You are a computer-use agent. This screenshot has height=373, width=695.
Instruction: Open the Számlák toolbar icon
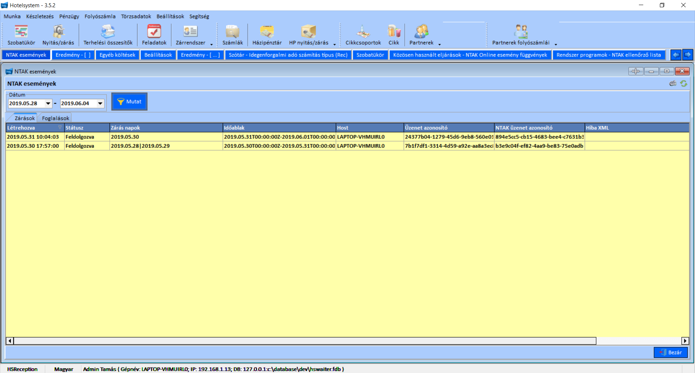[x=232, y=35]
